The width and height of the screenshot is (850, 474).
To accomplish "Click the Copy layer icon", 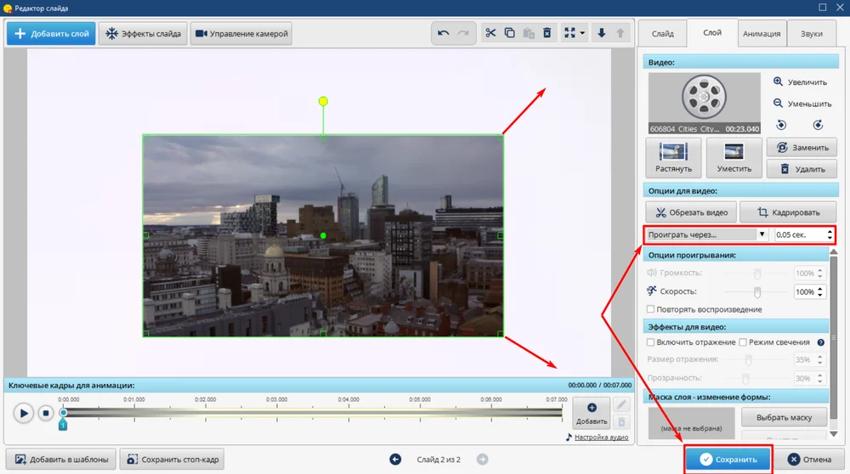I will point(509,34).
